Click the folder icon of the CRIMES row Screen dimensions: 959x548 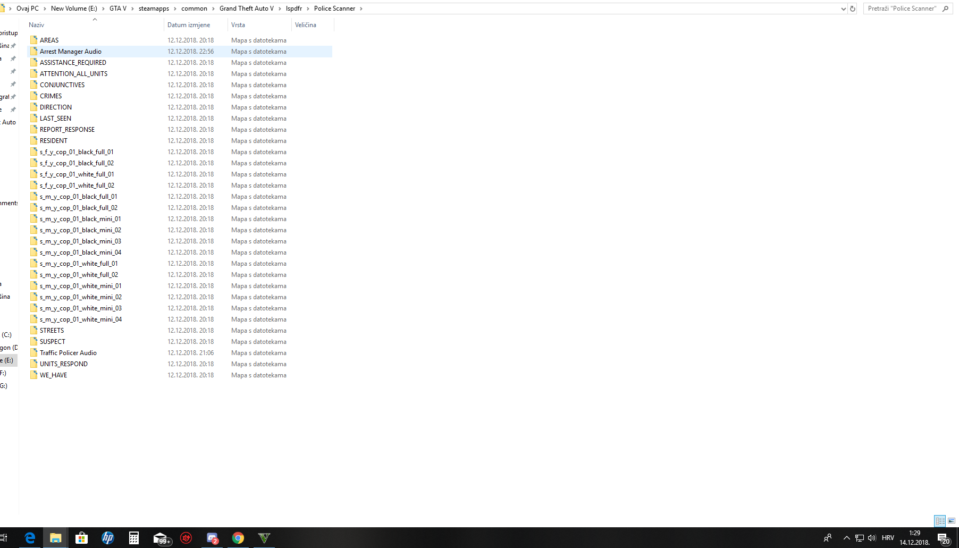point(34,96)
